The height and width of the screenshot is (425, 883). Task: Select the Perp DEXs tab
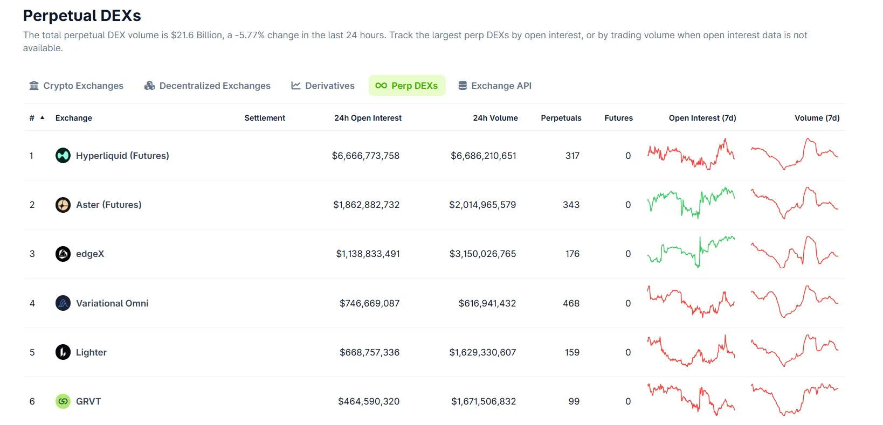(407, 86)
